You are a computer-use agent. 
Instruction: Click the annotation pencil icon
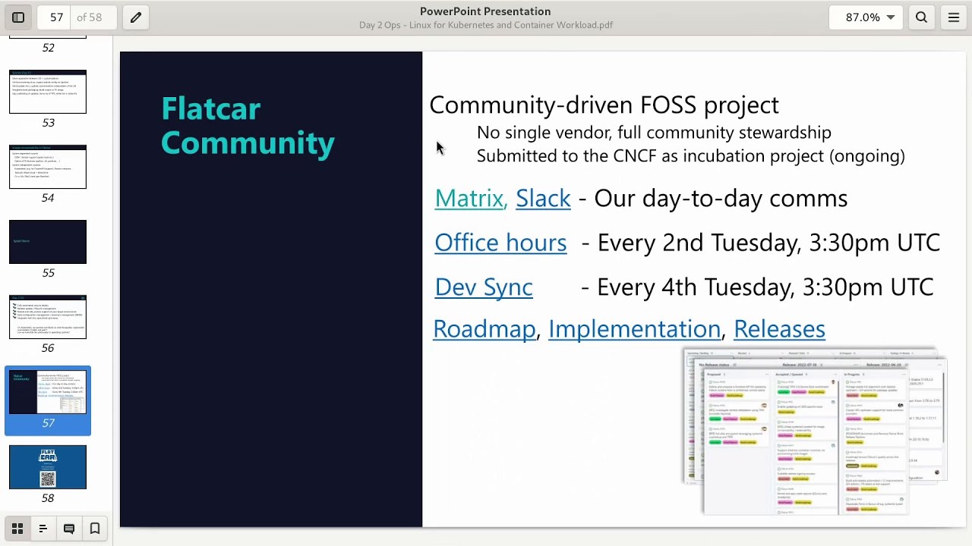[x=136, y=17]
